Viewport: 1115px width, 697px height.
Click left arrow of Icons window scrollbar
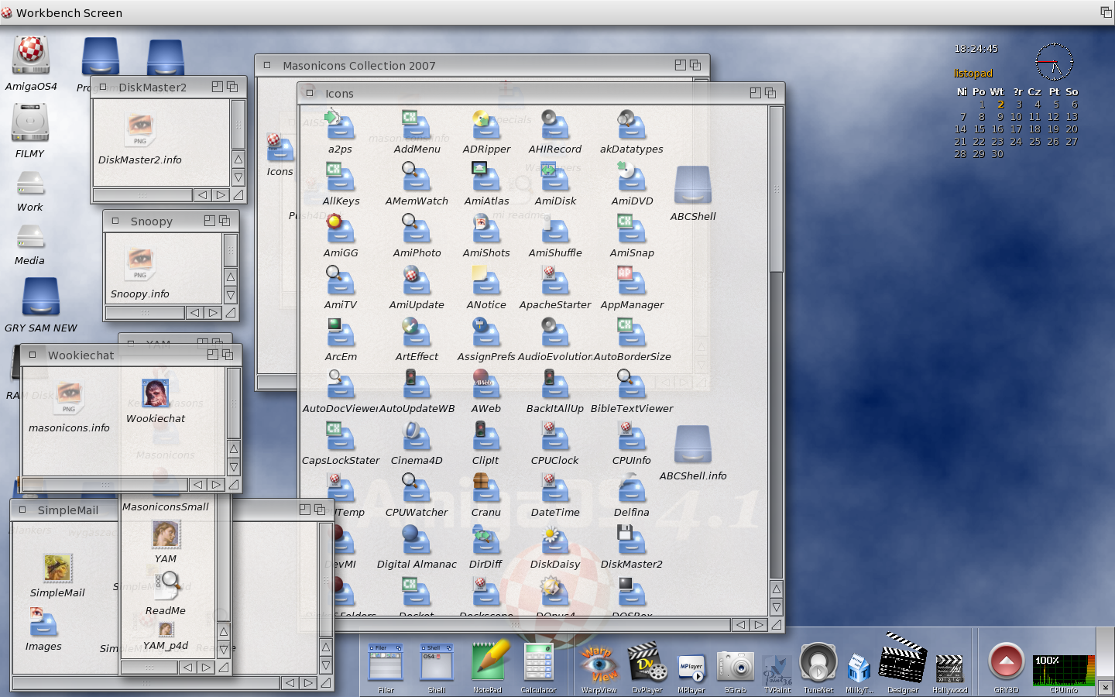740,624
